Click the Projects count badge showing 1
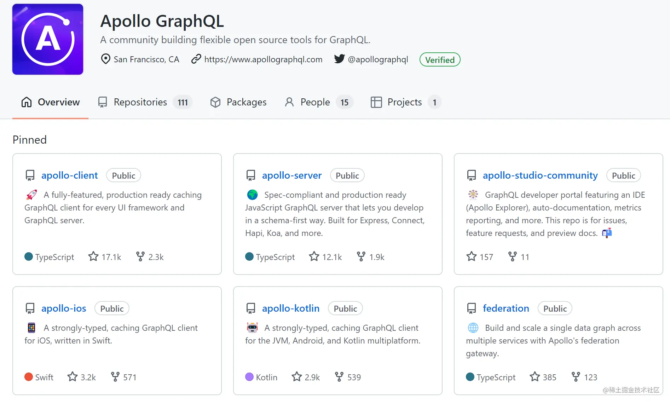 tap(434, 102)
